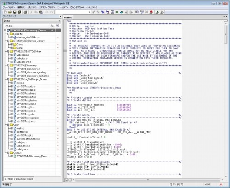Open the Window menu (ウィンドウ)
The width and height of the screenshot is (230, 188).
77,7
